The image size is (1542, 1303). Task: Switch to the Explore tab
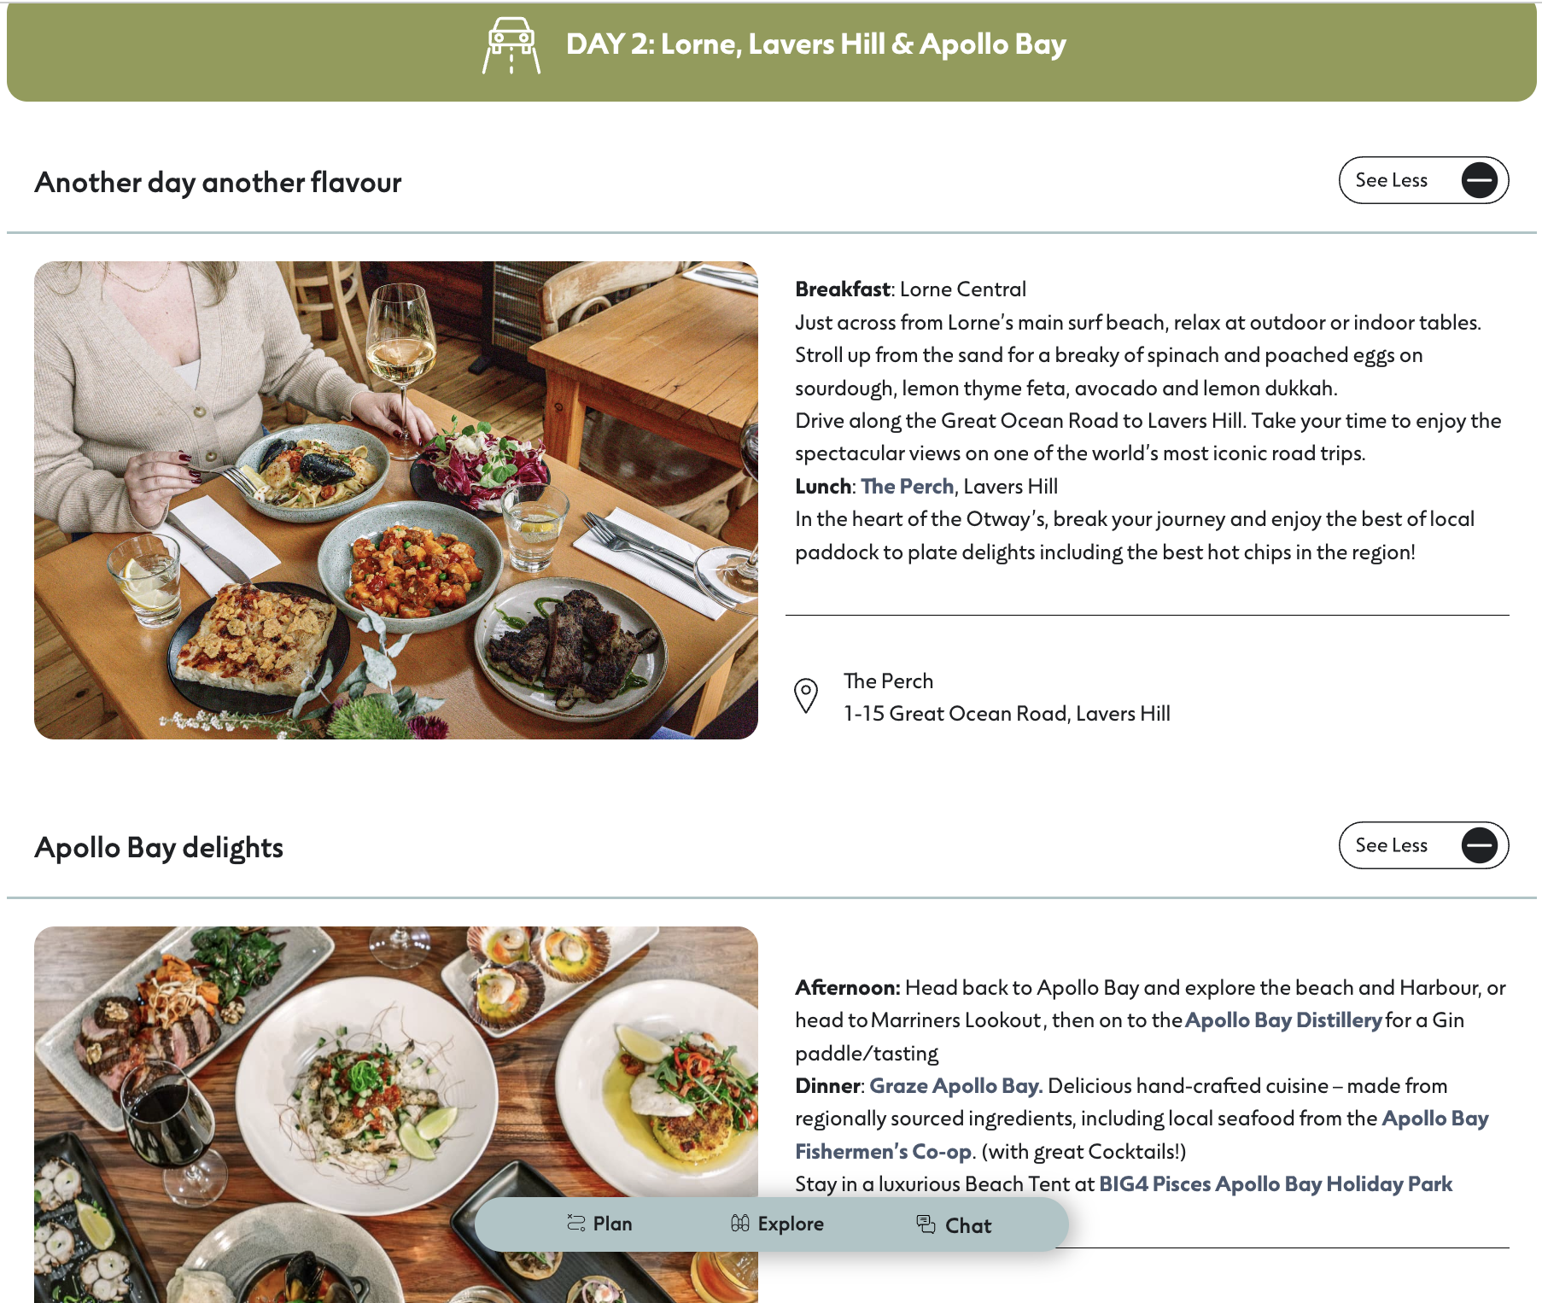[777, 1224]
